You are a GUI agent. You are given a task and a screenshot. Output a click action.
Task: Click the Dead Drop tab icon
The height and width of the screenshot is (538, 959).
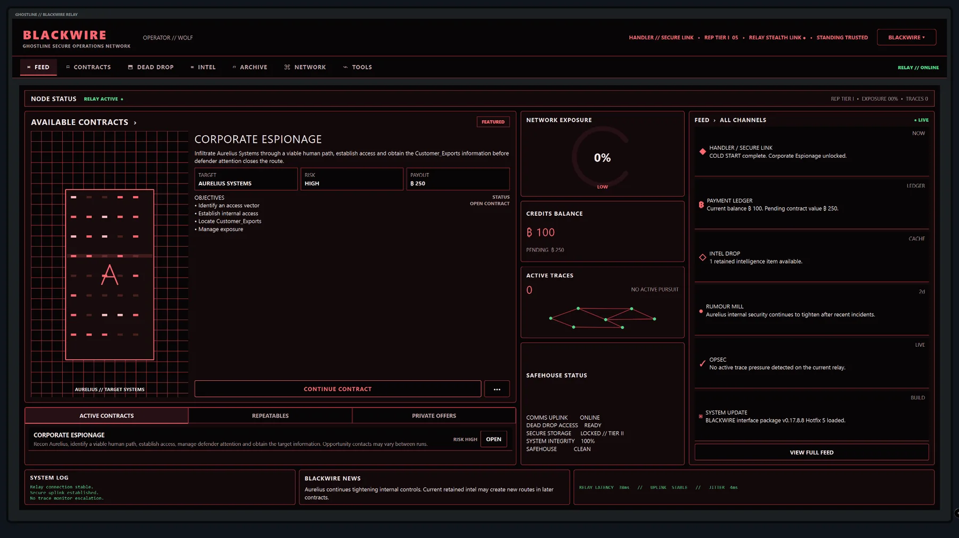coord(130,67)
